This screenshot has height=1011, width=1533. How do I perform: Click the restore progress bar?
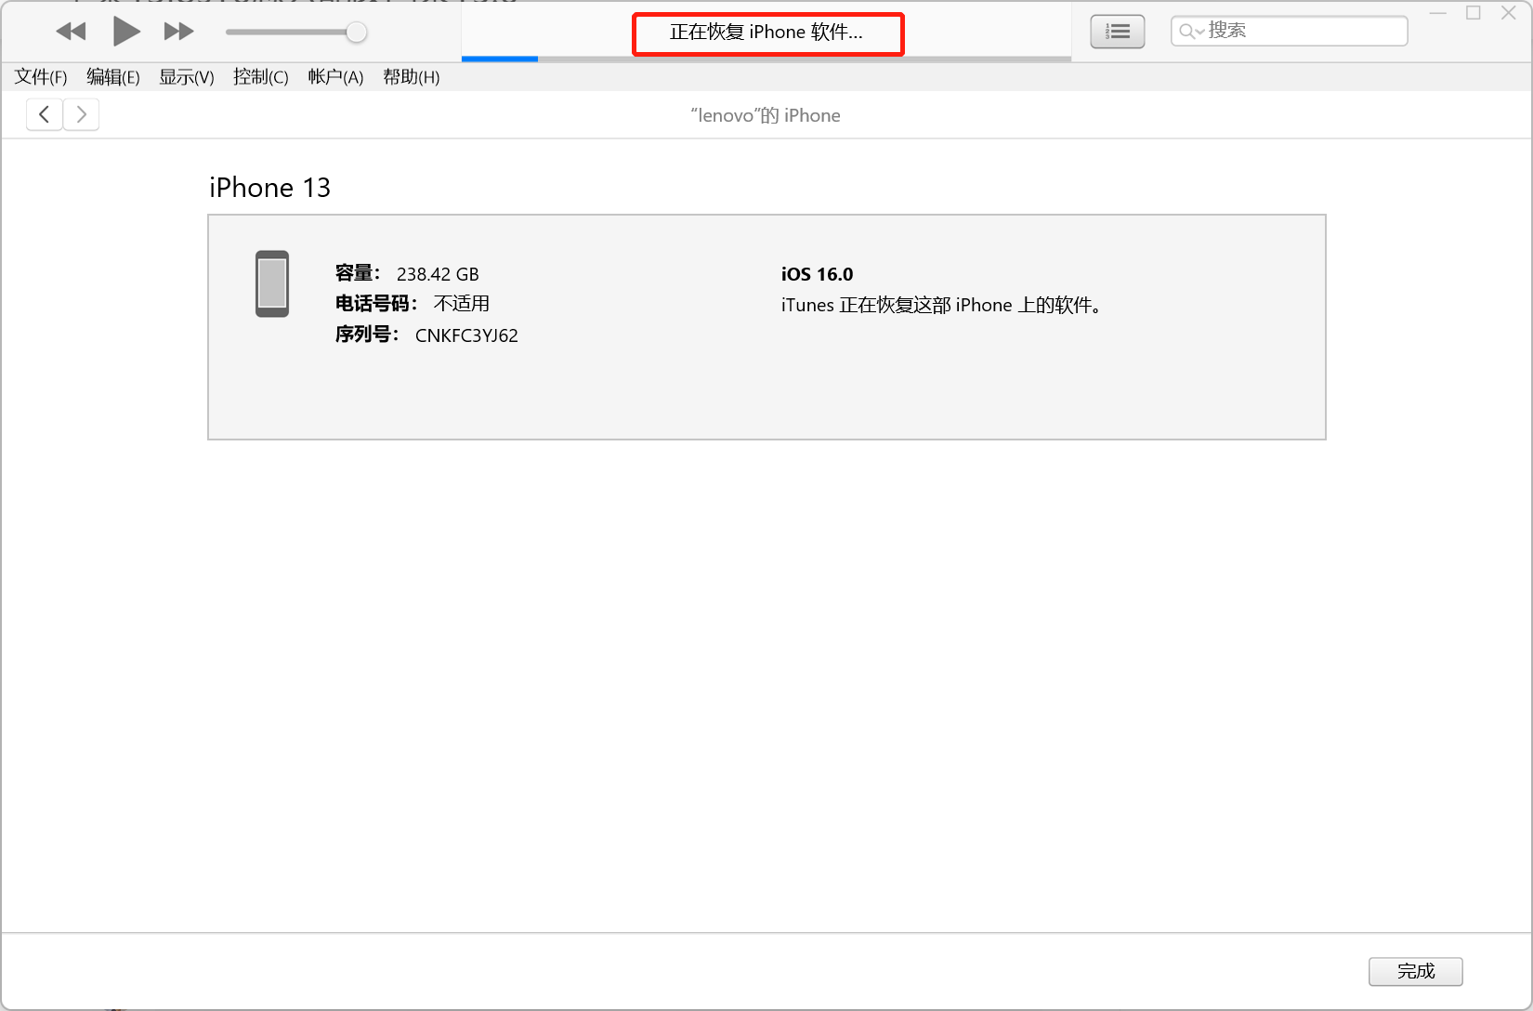point(766,59)
